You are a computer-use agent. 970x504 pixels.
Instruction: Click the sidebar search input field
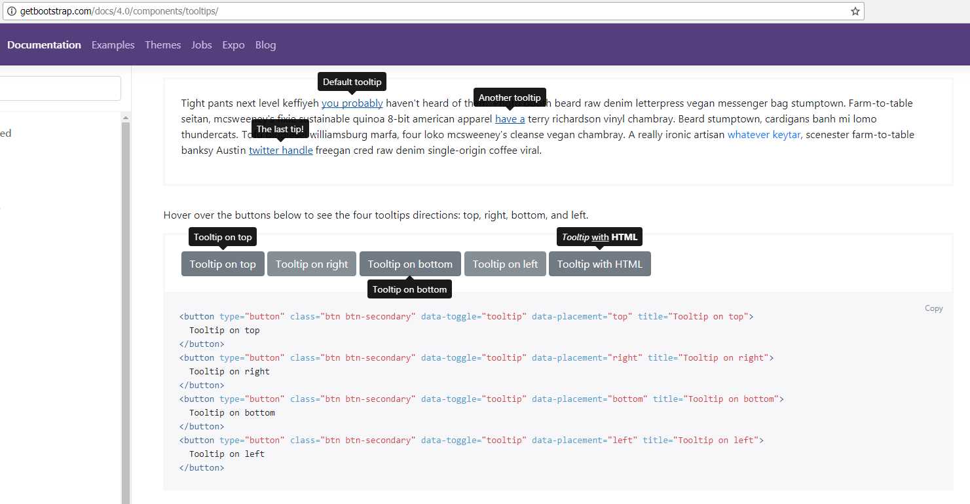click(x=60, y=88)
